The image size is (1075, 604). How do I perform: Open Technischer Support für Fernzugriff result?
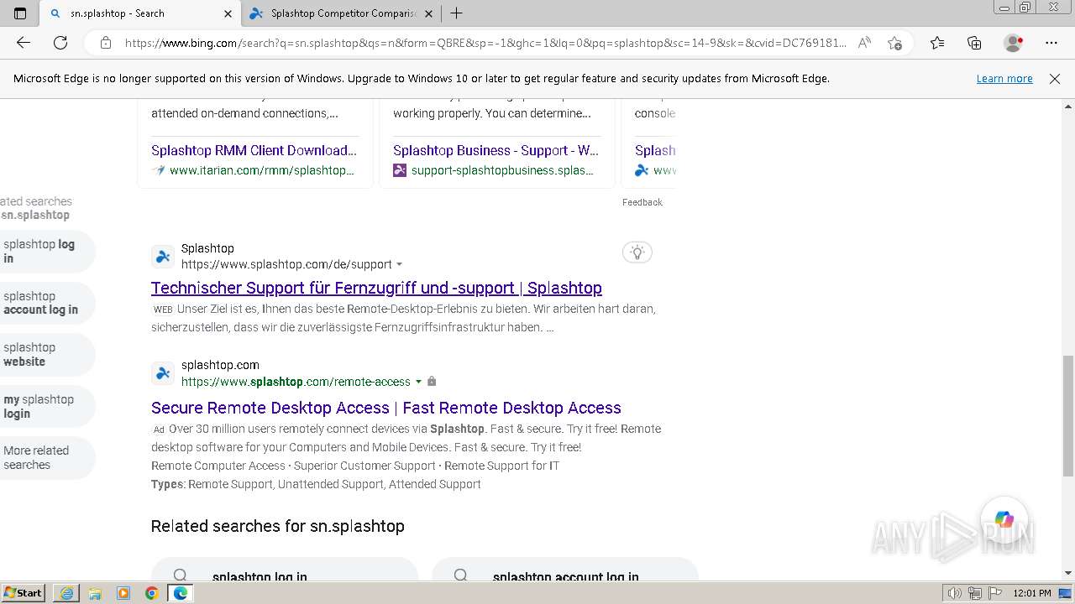click(x=376, y=288)
